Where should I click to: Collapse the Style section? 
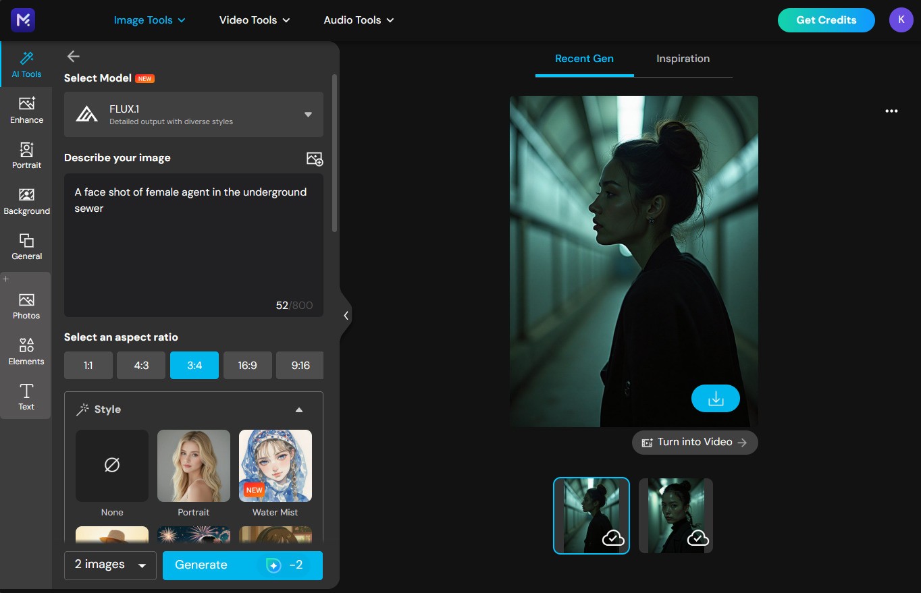[x=299, y=410]
